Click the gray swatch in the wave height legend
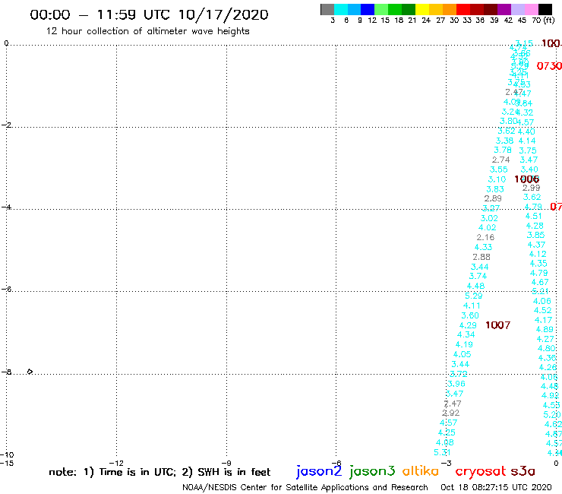The width and height of the screenshot is (562, 494). (x=327, y=9)
